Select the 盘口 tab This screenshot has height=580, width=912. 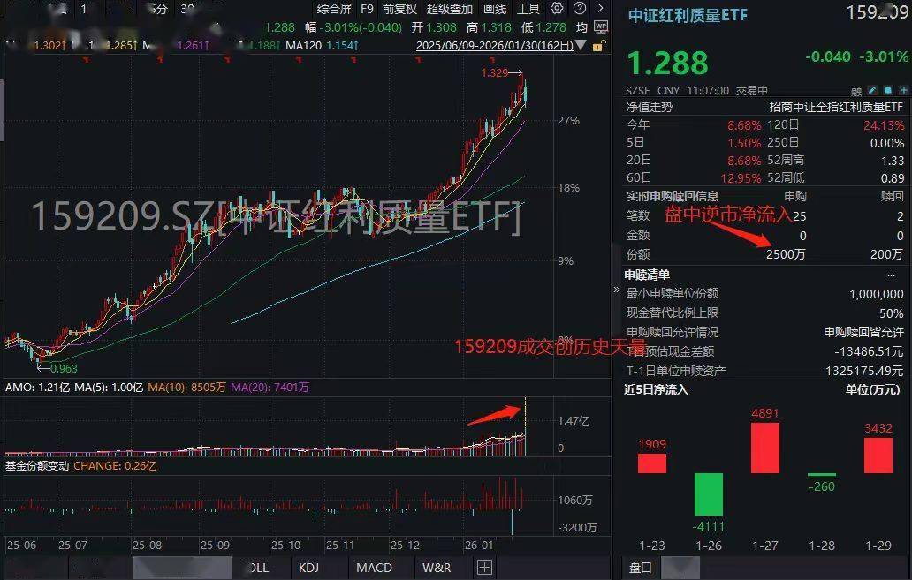tap(641, 568)
